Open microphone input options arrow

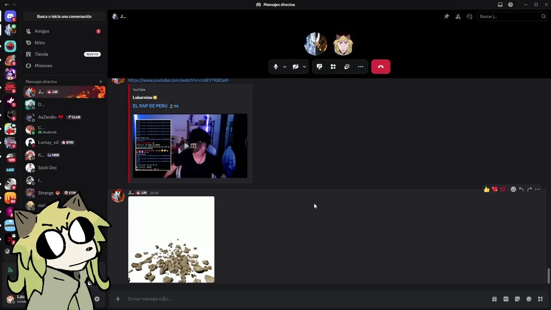click(x=285, y=67)
